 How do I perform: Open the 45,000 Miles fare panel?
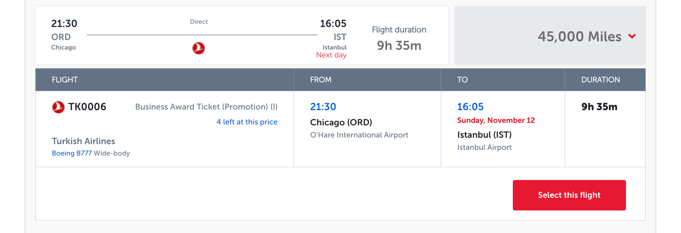[550, 36]
